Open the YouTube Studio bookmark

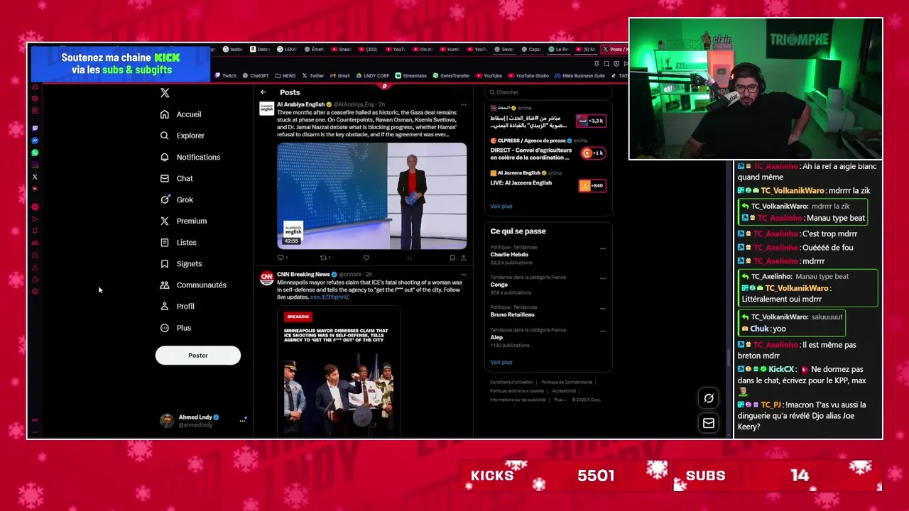pyautogui.click(x=528, y=76)
